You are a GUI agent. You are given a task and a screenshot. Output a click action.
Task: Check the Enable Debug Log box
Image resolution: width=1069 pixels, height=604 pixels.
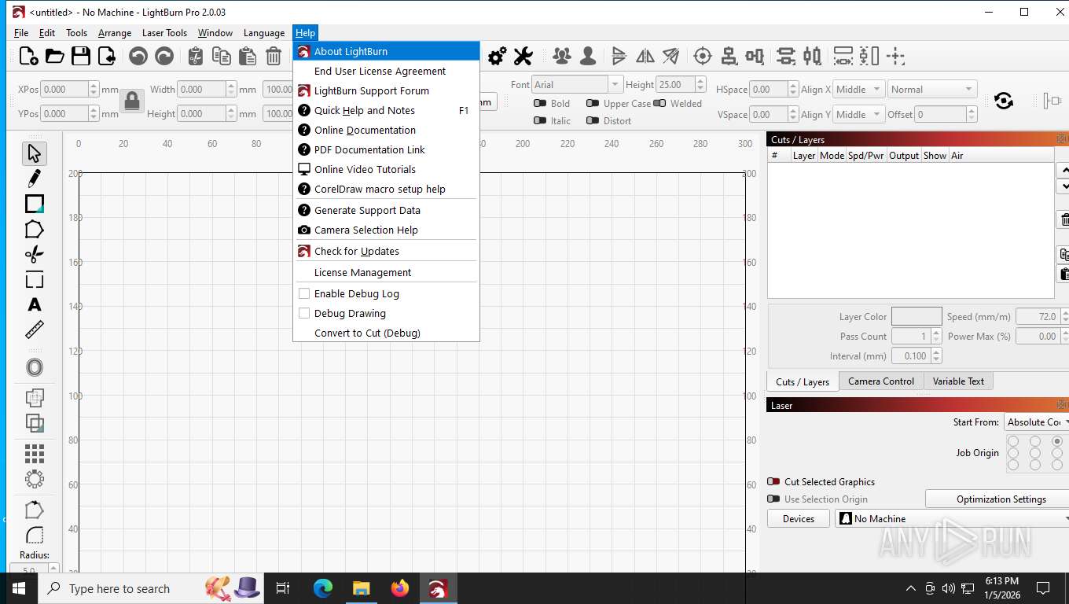click(x=304, y=293)
